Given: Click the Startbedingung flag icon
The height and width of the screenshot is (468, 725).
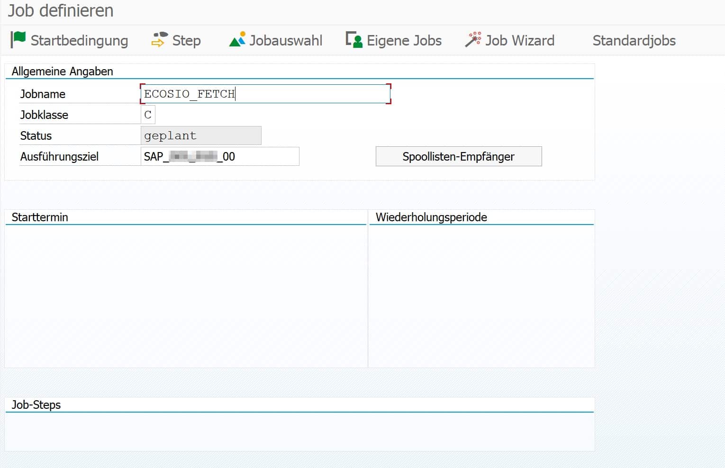Looking at the screenshot, I should click(x=18, y=39).
